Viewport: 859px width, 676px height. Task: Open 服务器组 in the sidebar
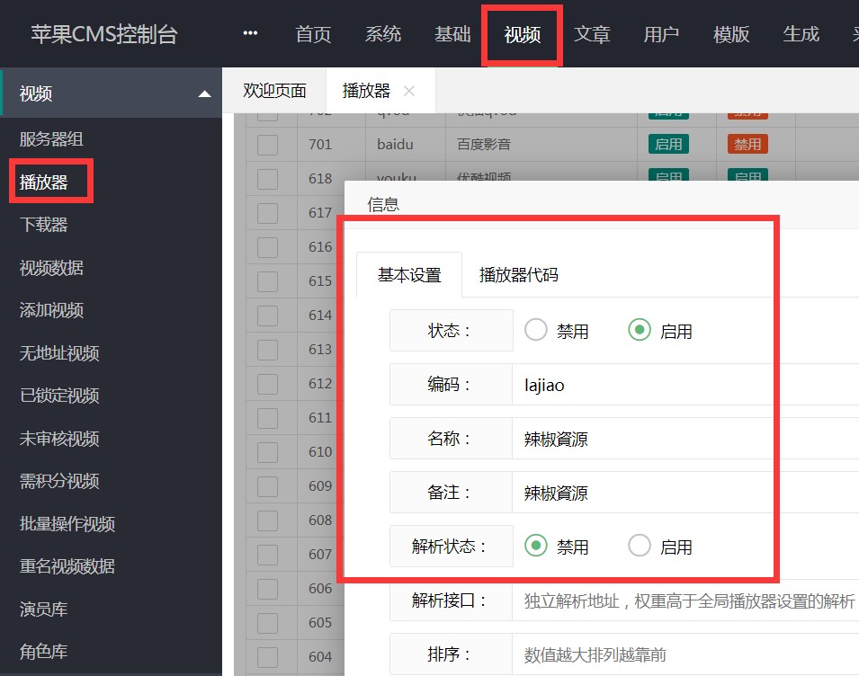pyautogui.click(x=51, y=139)
